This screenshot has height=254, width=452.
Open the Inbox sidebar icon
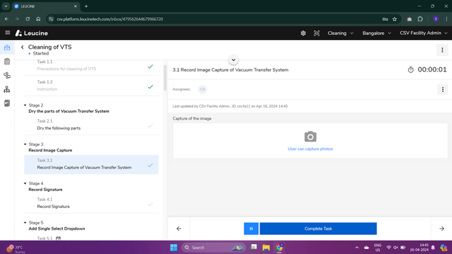7,47
